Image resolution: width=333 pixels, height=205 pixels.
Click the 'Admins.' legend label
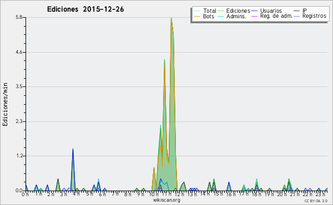point(236,16)
